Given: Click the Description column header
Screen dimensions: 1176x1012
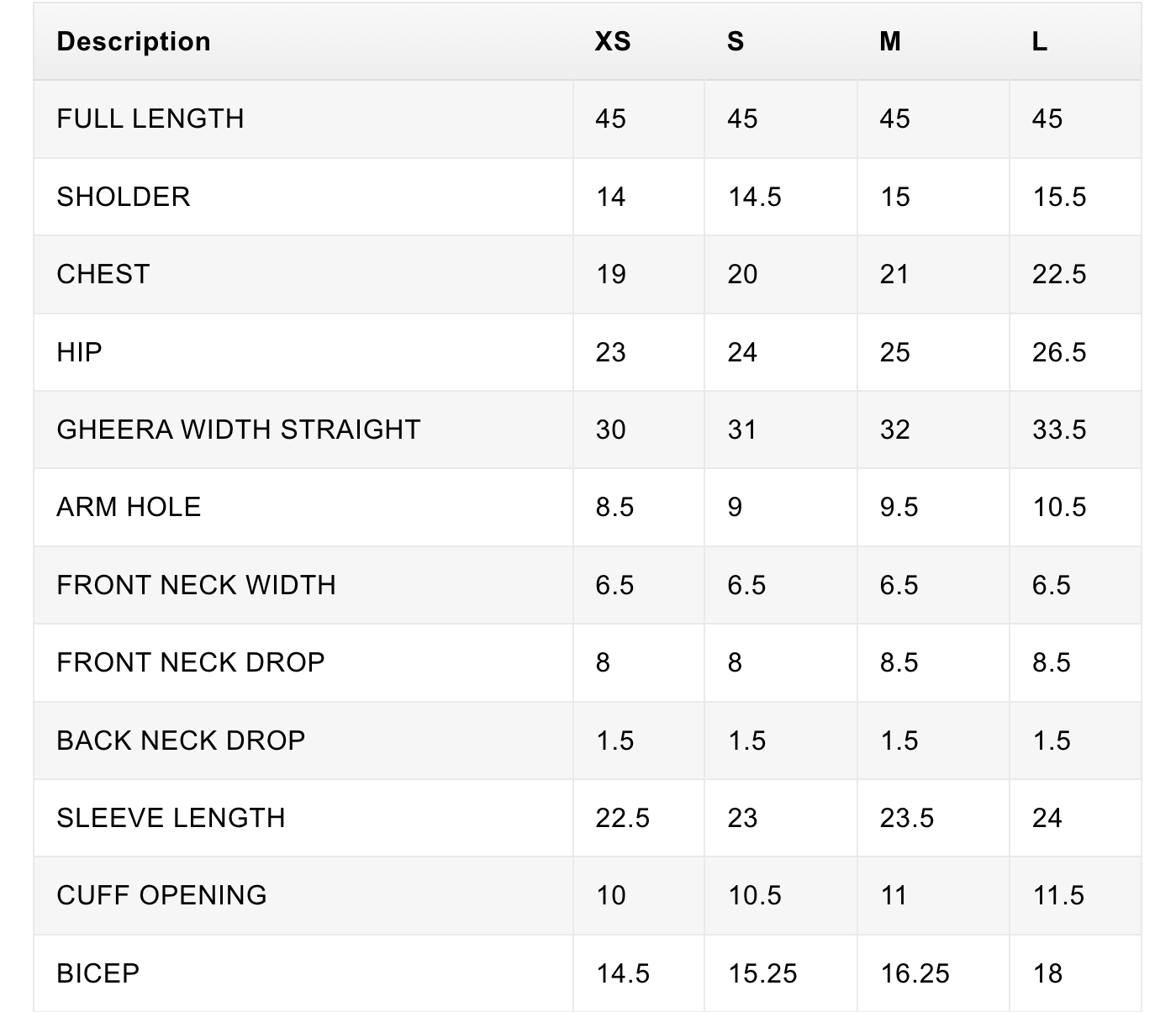Looking at the screenshot, I should [x=134, y=41].
